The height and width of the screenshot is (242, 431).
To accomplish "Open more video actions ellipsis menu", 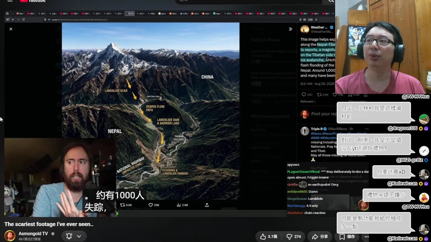I will coord(367,237).
